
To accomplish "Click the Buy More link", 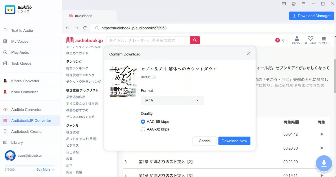I will 43,169.
